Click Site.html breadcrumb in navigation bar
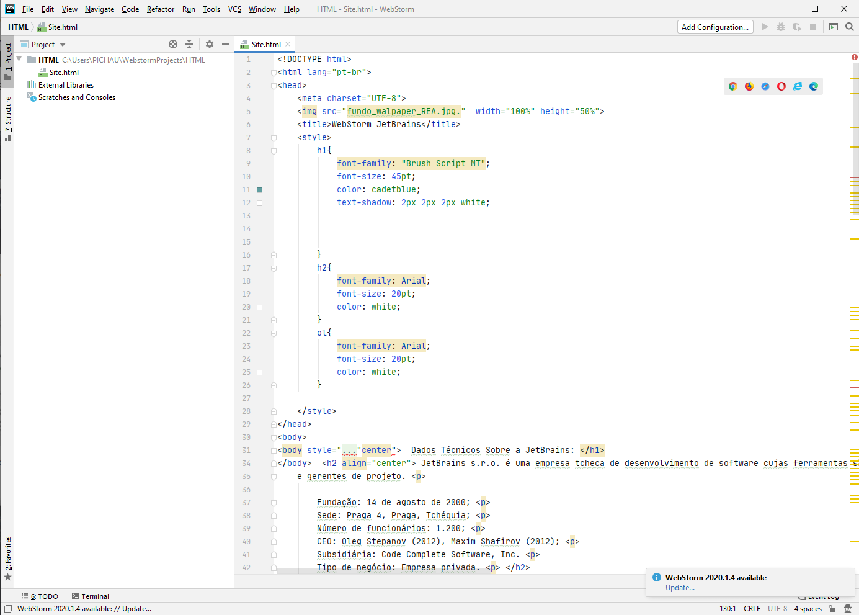Screen dimensions: 859x615 58,27
